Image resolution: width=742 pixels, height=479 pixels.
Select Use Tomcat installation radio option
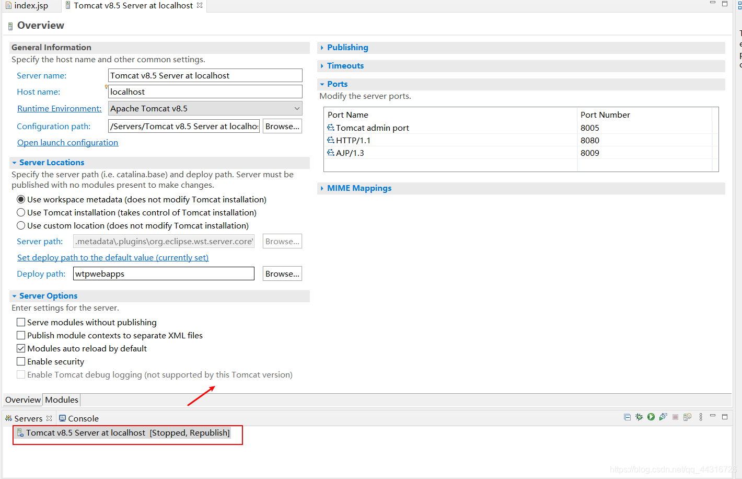coord(21,212)
